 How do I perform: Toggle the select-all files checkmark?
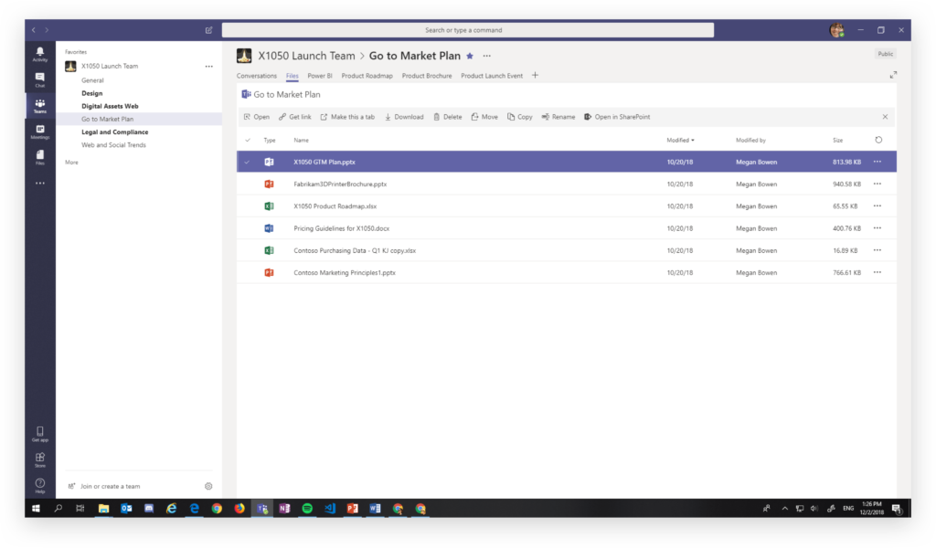click(x=248, y=140)
